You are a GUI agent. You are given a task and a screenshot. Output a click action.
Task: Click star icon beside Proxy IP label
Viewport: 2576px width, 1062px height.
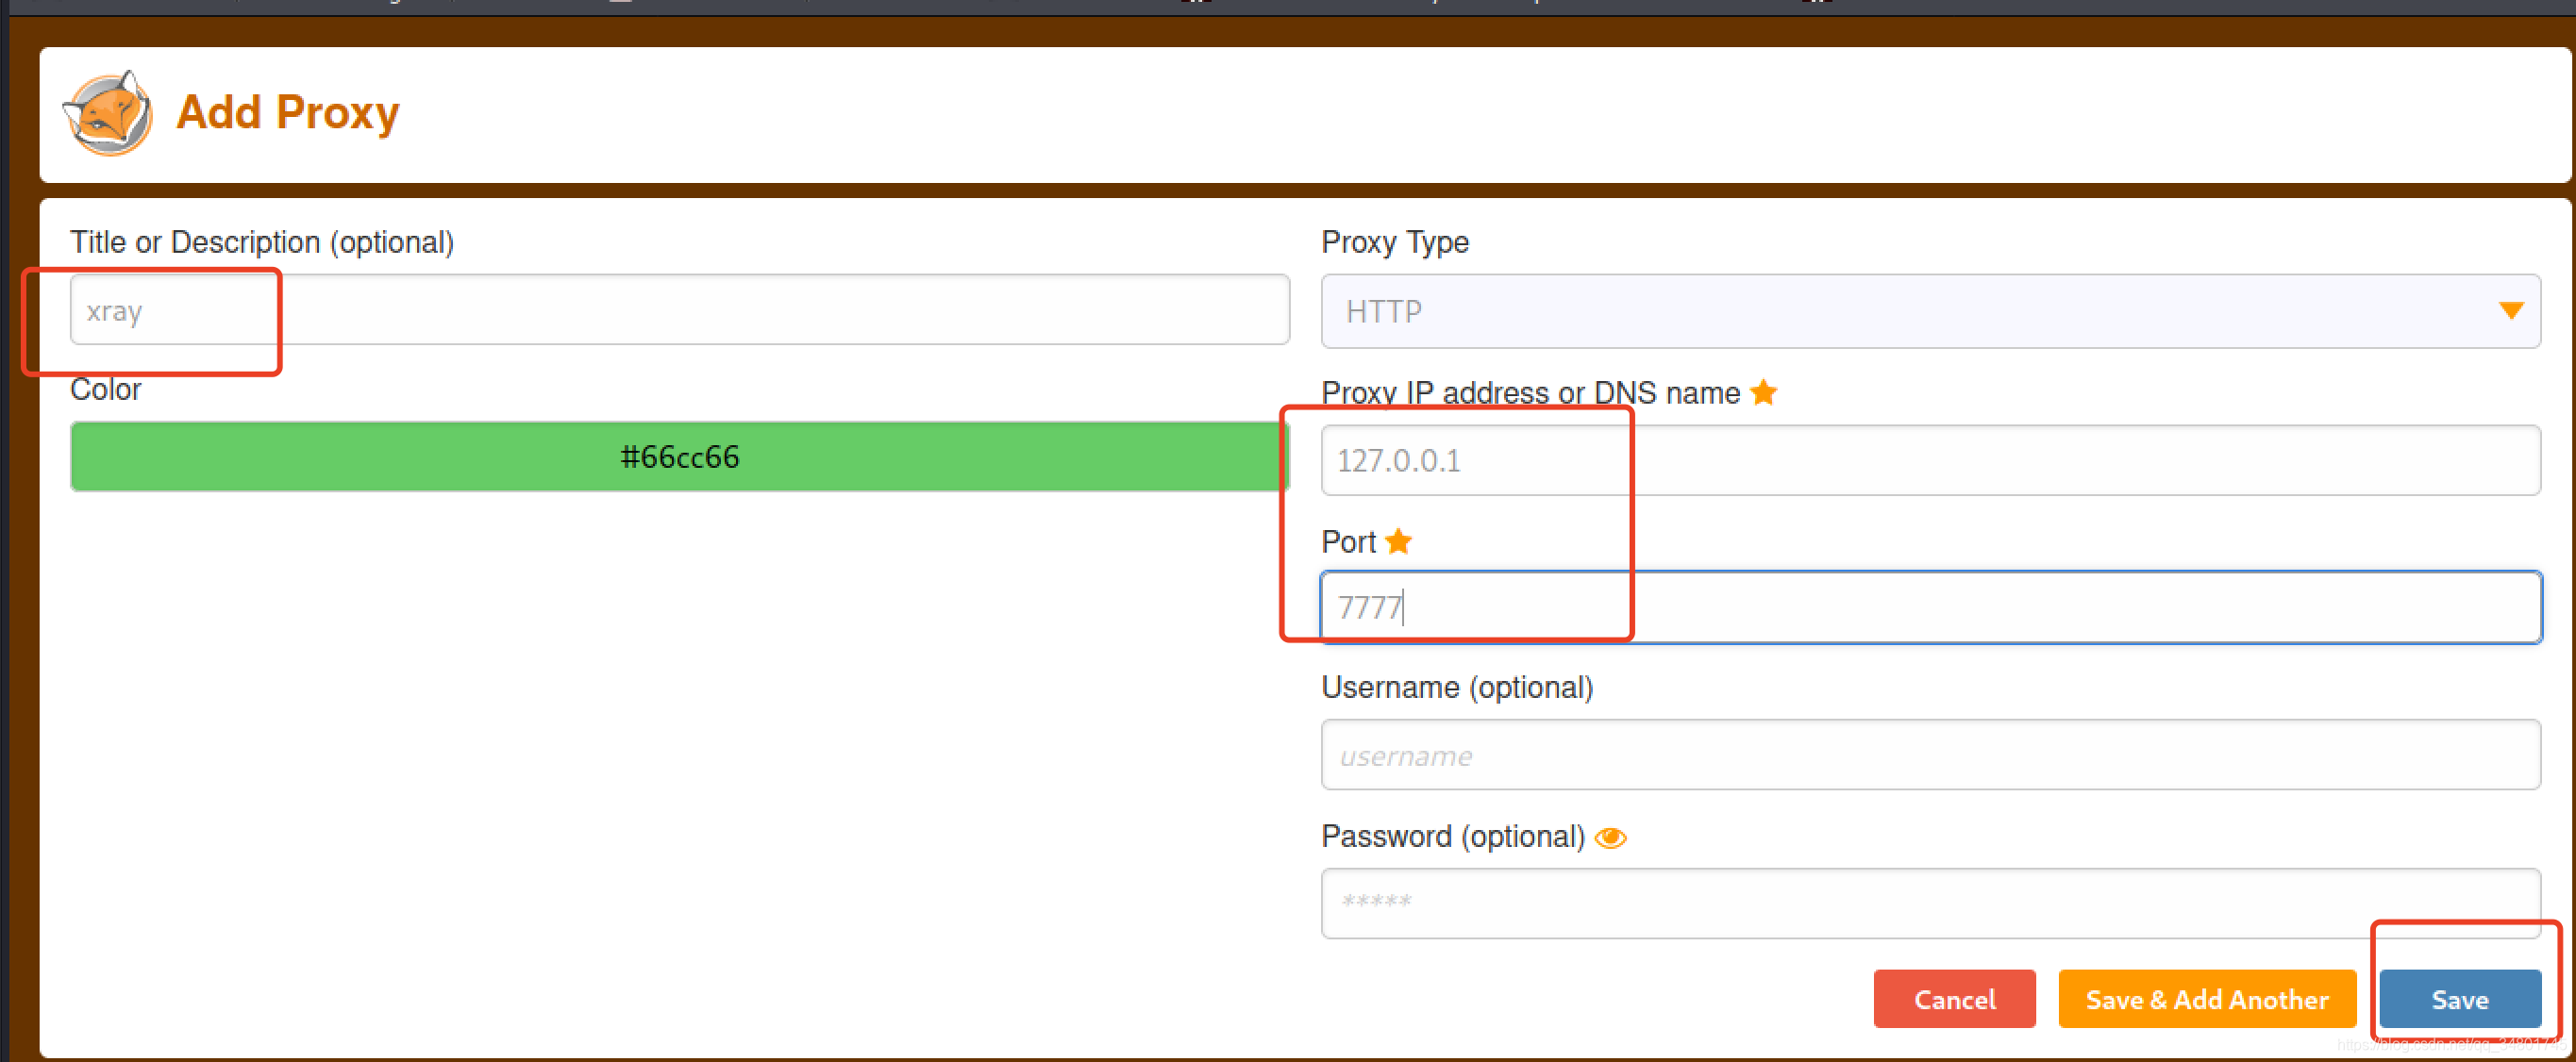point(1764,392)
